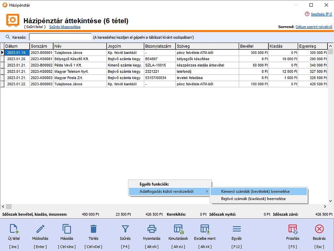Open the Segítség [F1] help link
Screen dimensions: 334x251
click(x=321, y=14)
